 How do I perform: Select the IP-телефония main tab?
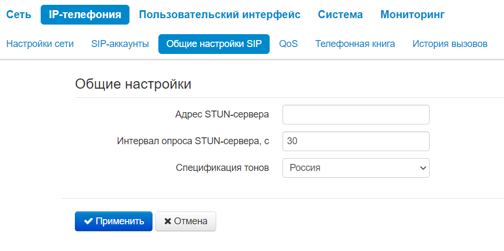click(x=85, y=14)
